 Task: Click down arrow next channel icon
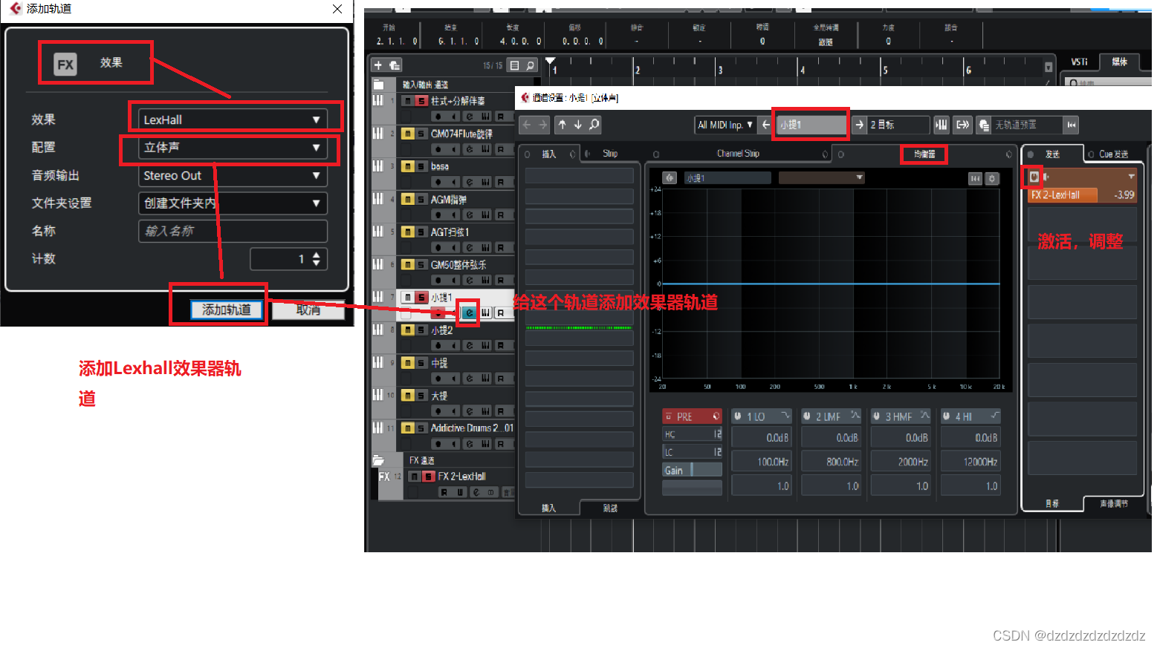577,125
